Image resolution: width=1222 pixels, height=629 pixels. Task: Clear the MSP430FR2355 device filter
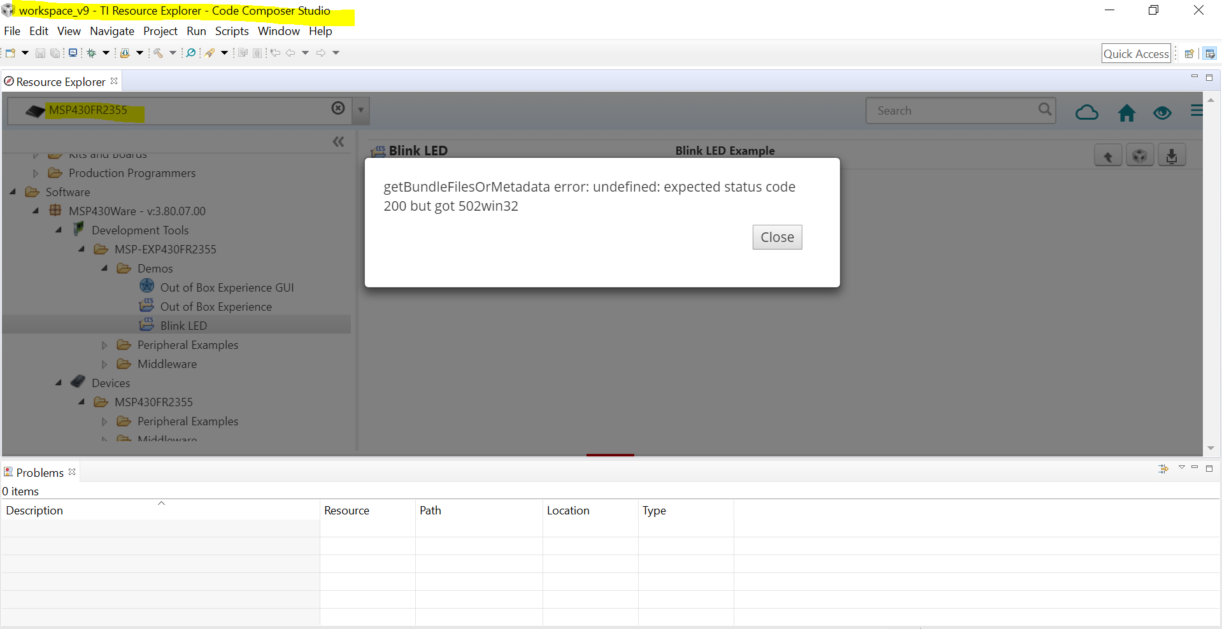pos(338,108)
